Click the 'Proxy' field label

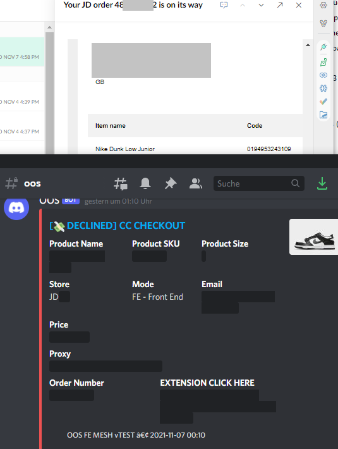coord(60,354)
